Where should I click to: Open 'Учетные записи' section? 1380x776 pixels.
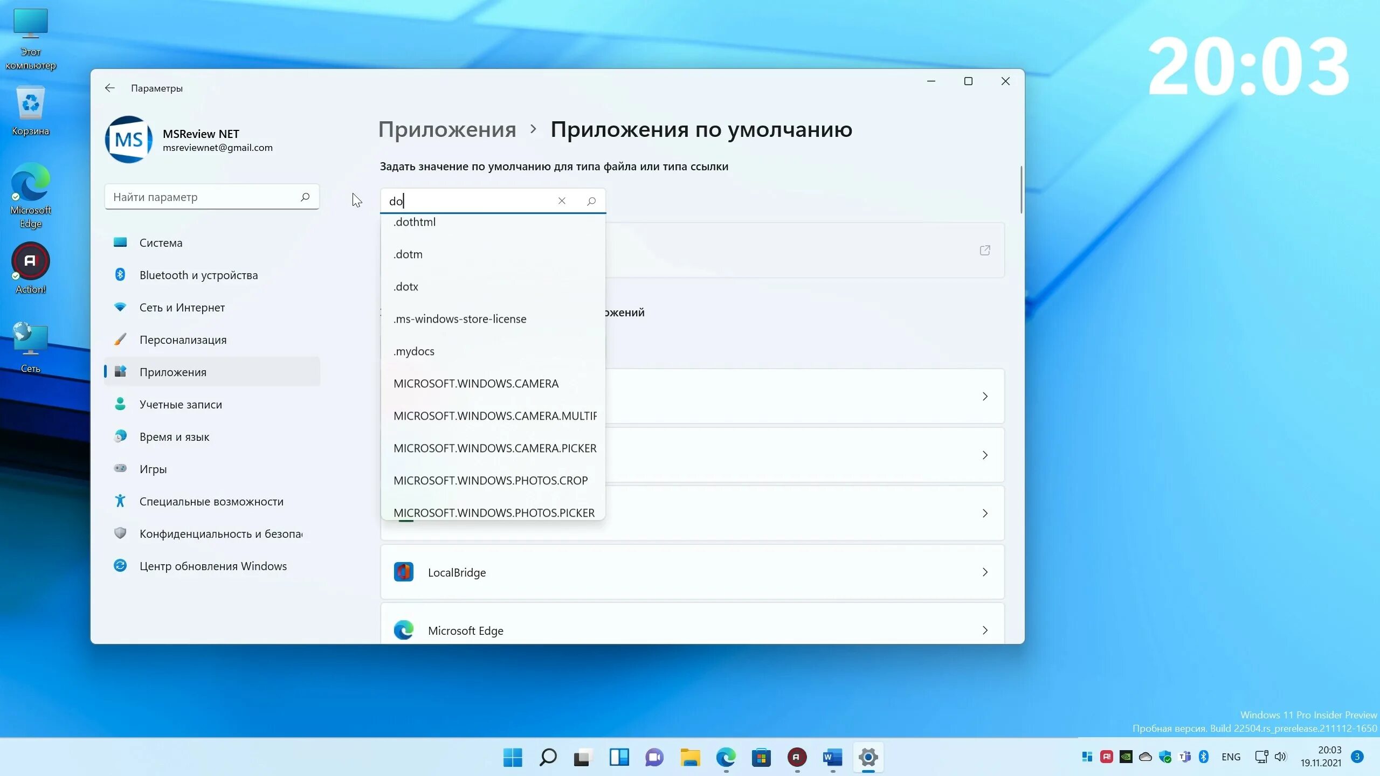click(212, 404)
